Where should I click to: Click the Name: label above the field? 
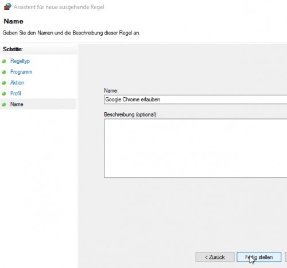point(111,90)
